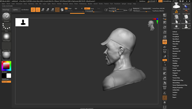The height and width of the screenshot is (109, 192).
Task: Click the Zoom canvas icon
Action: pyautogui.click(x=165, y=27)
